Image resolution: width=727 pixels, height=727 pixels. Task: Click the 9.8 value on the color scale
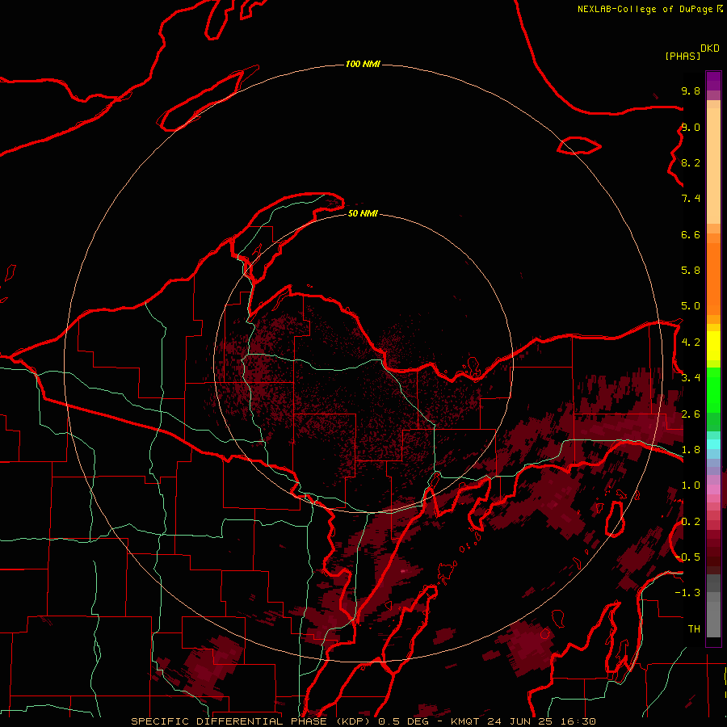pos(691,90)
